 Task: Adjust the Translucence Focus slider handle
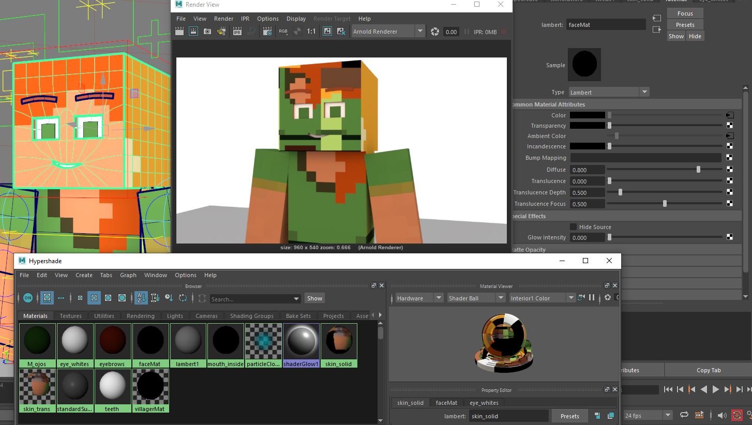point(665,204)
